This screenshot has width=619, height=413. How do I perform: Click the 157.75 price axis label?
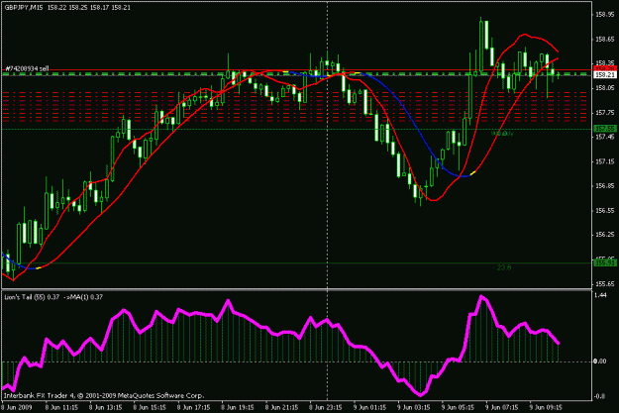(x=605, y=113)
